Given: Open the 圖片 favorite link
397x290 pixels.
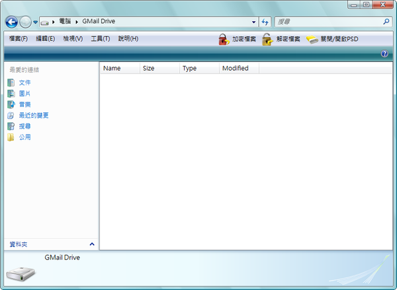Looking at the screenshot, I should 25,94.
